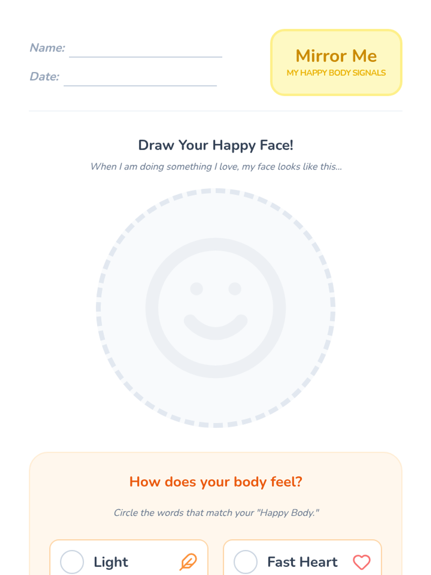Click the Draw Your Happy Face heading

[215, 145]
